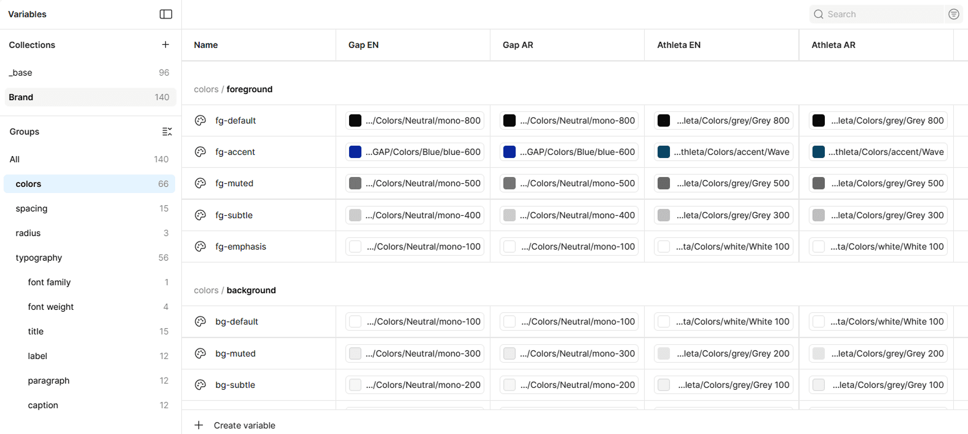Click bg-subtle Athleta EN value Grey 100
968x434 pixels.
pos(723,385)
